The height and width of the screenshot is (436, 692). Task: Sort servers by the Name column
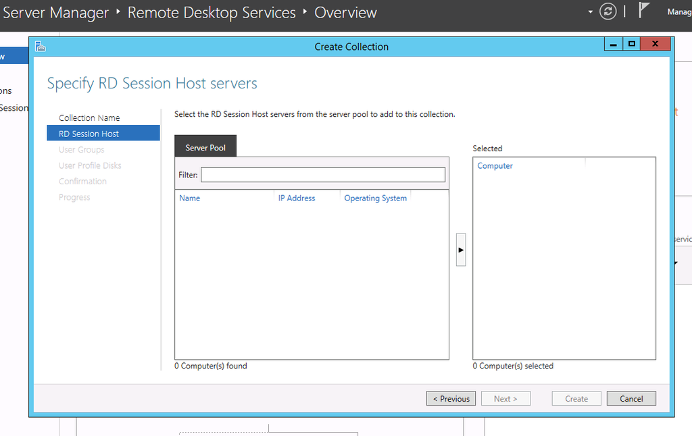(189, 198)
